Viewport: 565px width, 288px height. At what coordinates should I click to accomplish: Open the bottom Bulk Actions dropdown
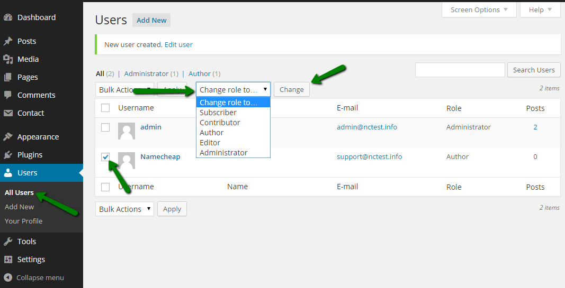(124, 209)
